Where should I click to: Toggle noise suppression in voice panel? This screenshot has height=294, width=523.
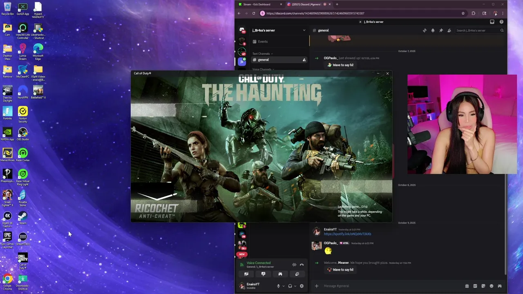294,265
